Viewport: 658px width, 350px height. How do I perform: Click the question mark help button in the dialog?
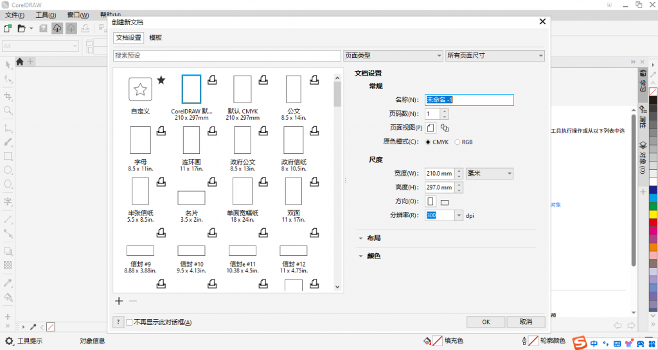(118, 322)
